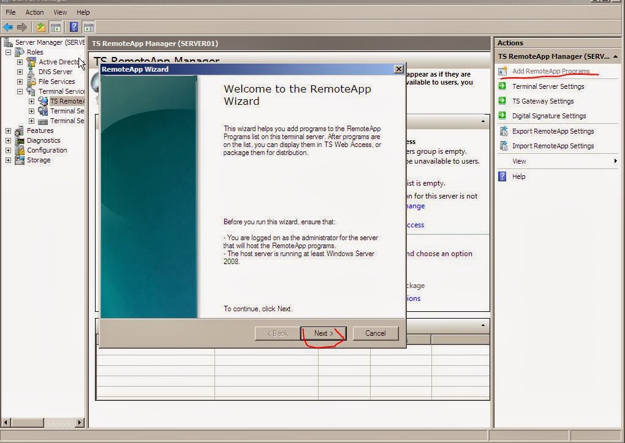Click Next in the RemoteApp Wizard
The image size is (625, 443).
(x=324, y=333)
